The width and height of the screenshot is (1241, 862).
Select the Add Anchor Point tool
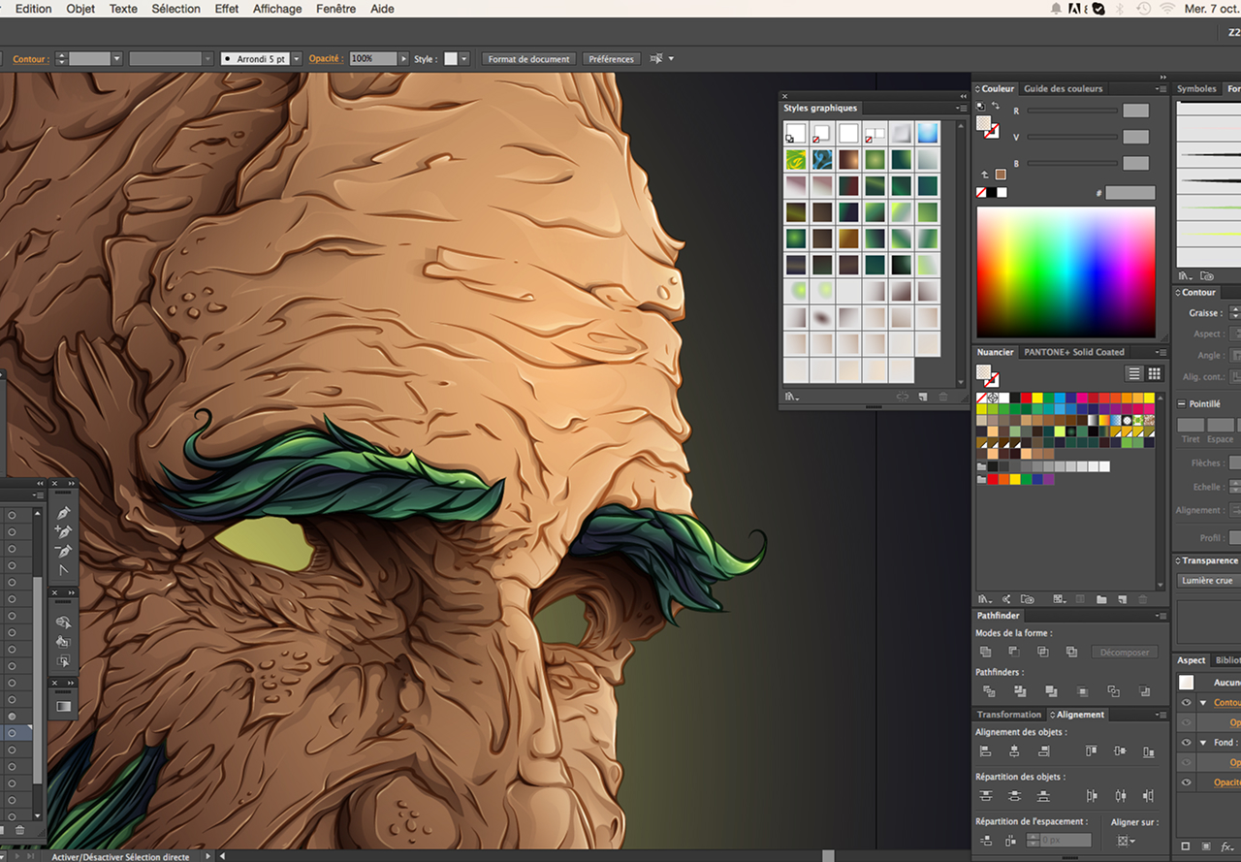(x=64, y=531)
